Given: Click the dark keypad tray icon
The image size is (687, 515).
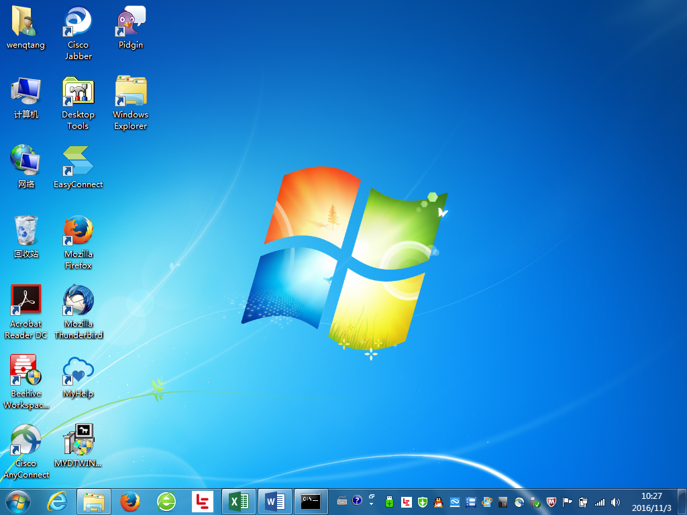Looking at the screenshot, I should point(503,502).
